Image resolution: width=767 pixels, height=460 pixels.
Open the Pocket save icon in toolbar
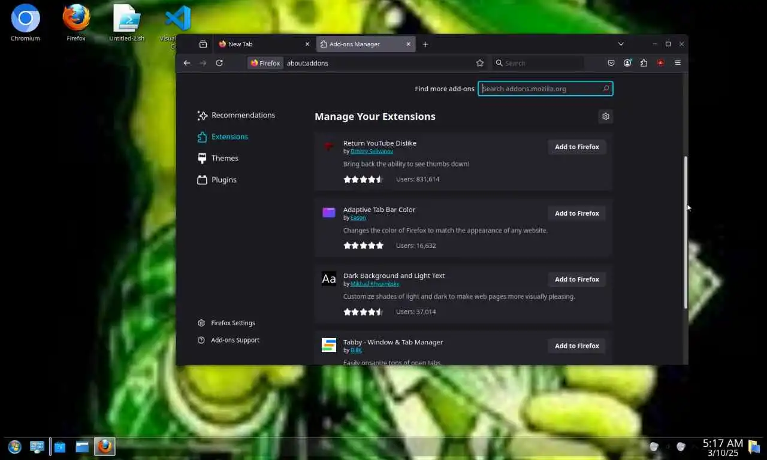click(611, 63)
